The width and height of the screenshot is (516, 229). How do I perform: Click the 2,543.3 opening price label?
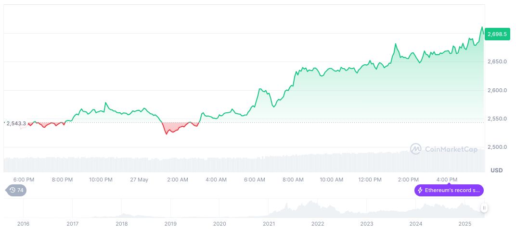(16, 123)
